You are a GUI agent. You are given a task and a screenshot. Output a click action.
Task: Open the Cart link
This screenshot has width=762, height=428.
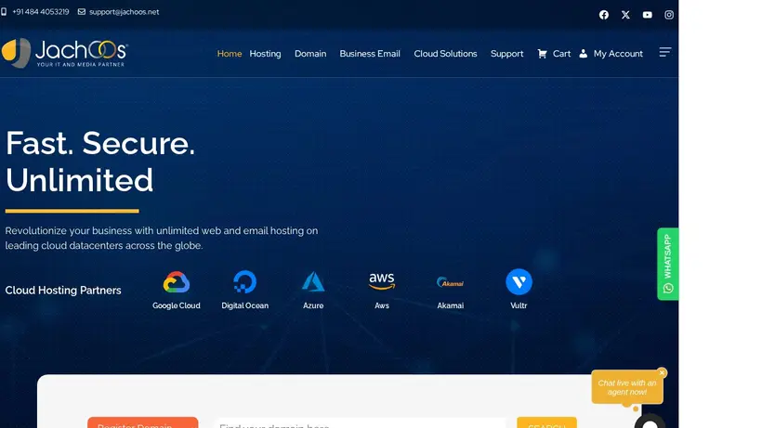(561, 53)
